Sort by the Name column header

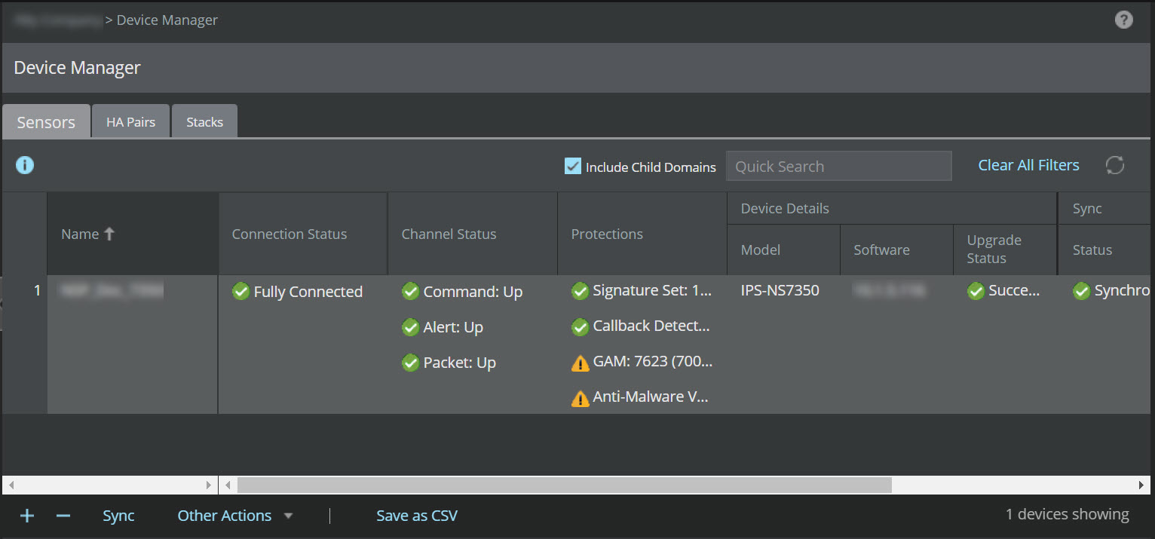[133, 234]
